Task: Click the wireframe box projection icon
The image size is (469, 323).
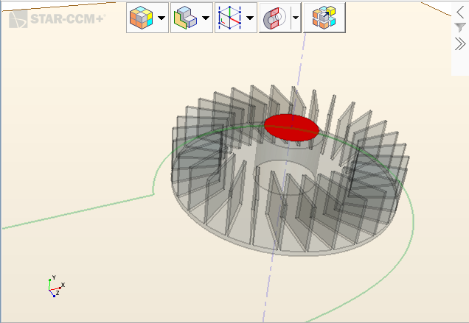Action: (x=228, y=18)
